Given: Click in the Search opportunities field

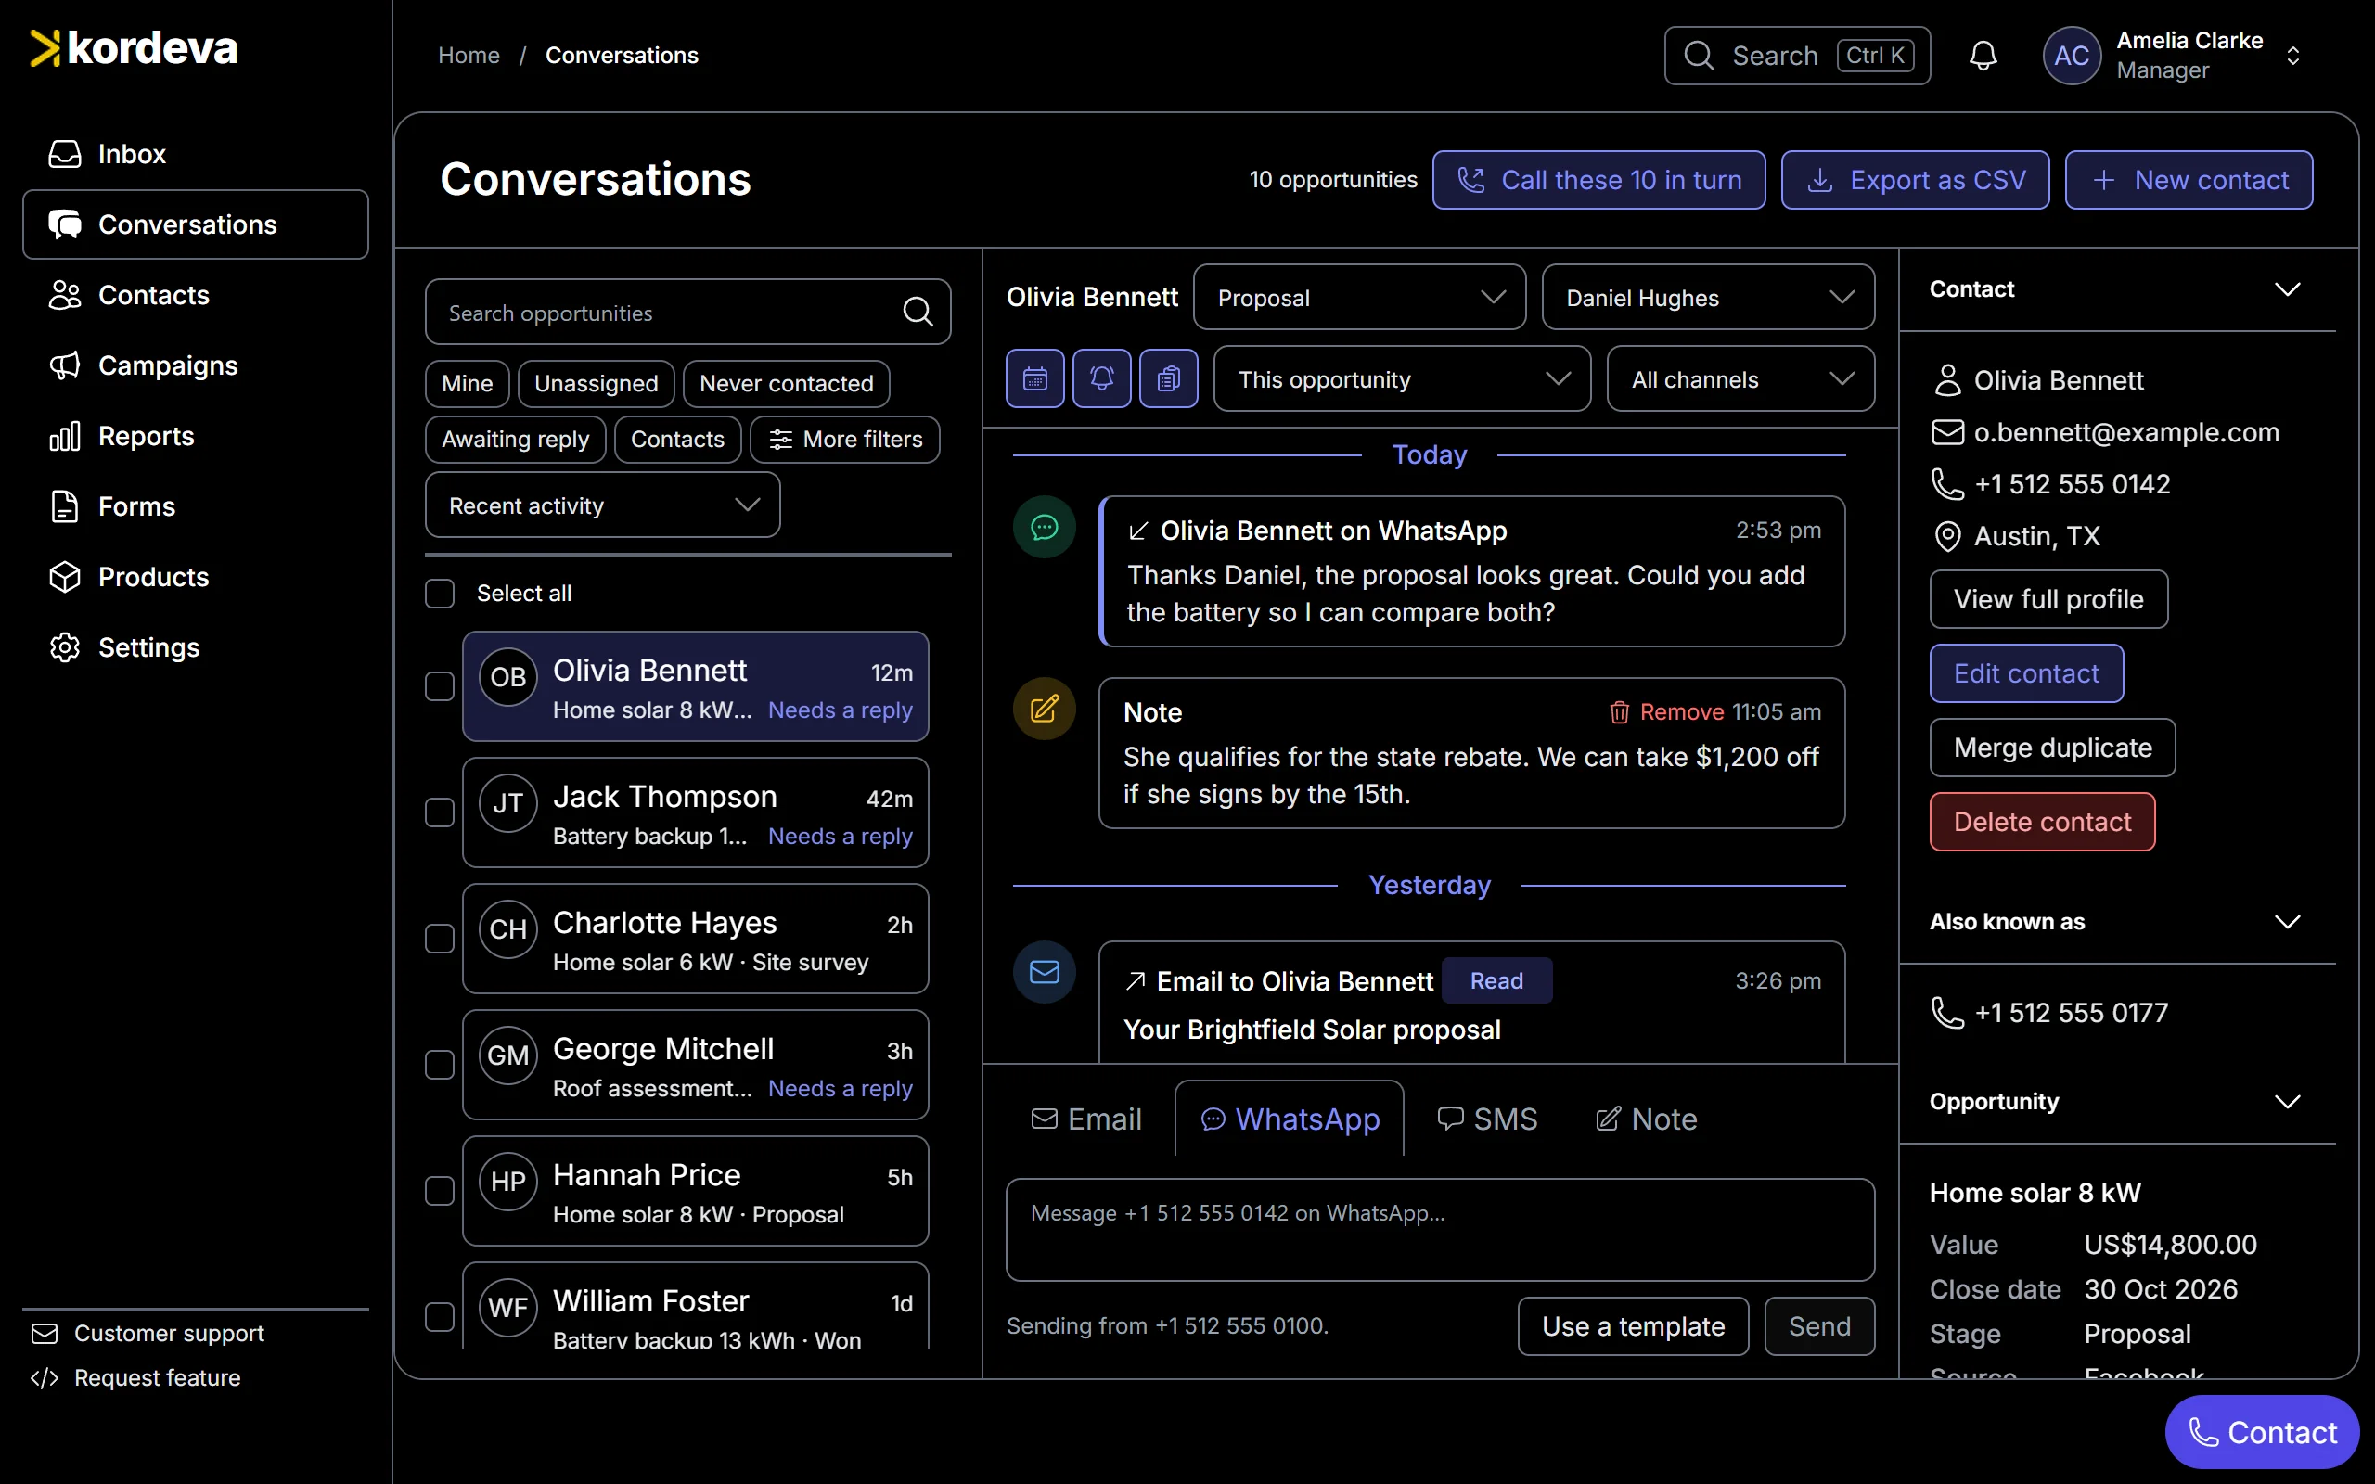Looking at the screenshot, I should (x=687, y=313).
